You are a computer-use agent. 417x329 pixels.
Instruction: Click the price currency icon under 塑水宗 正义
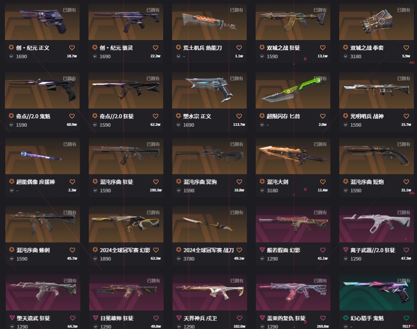tap(178, 125)
